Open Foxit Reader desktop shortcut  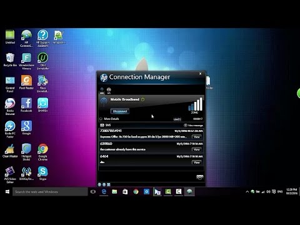(x=26, y=82)
